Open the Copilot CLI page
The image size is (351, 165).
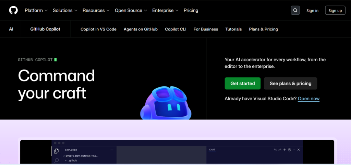click(175, 29)
